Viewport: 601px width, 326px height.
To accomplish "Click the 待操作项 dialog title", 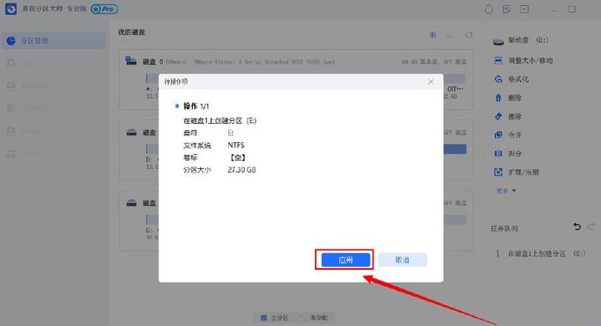I will (x=176, y=81).
